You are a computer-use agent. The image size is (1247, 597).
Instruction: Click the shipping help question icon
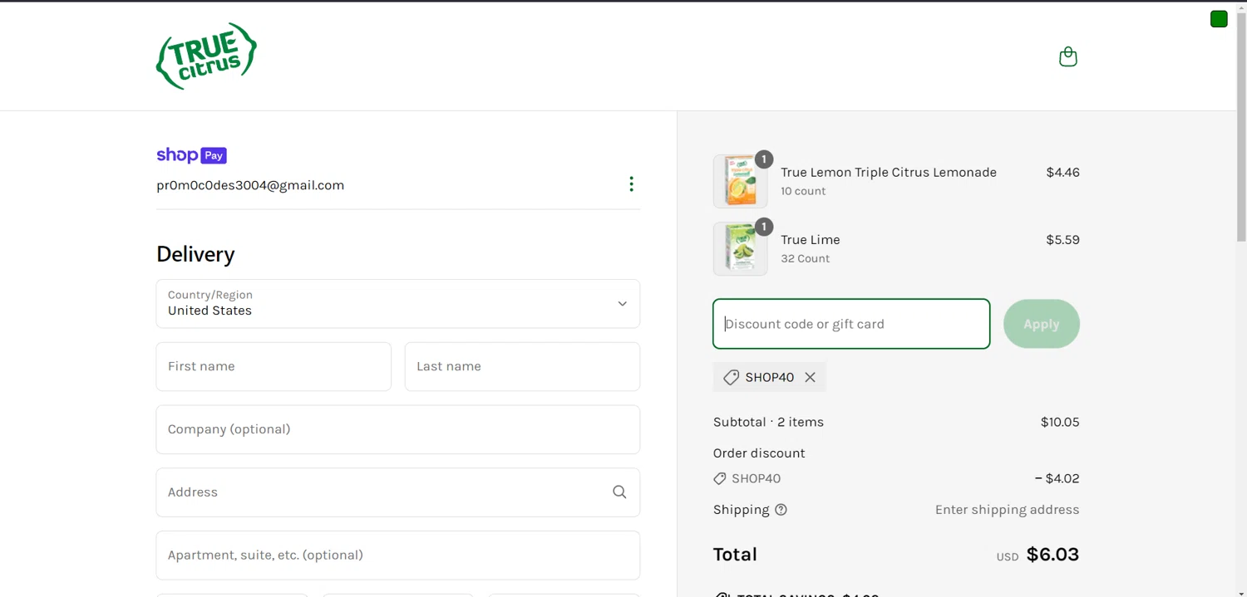click(781, 510)
